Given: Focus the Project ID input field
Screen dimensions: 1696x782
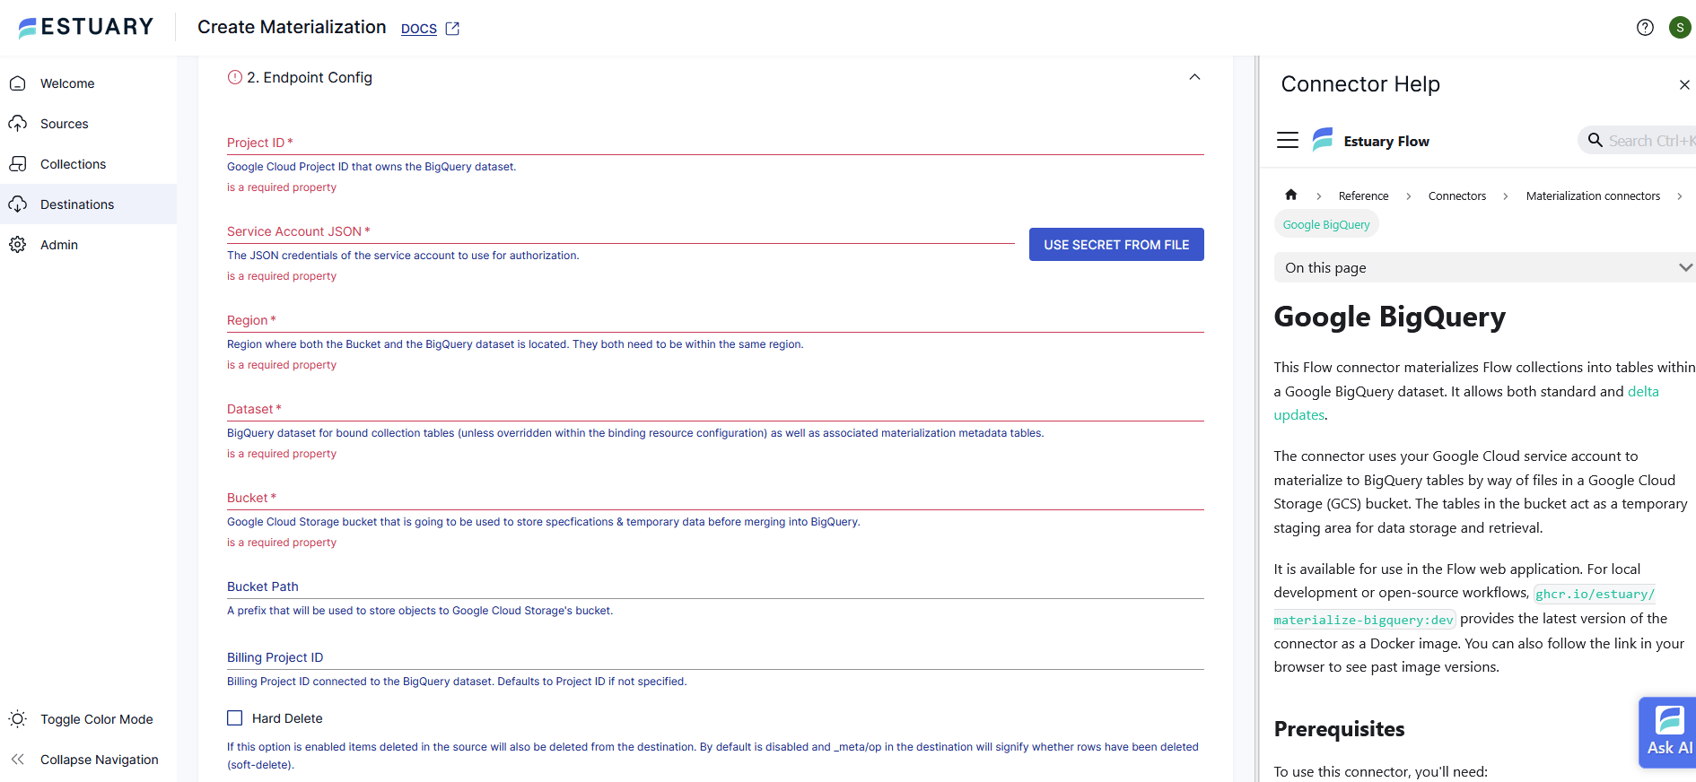Looking at the screenshot, I should (715, 143).
